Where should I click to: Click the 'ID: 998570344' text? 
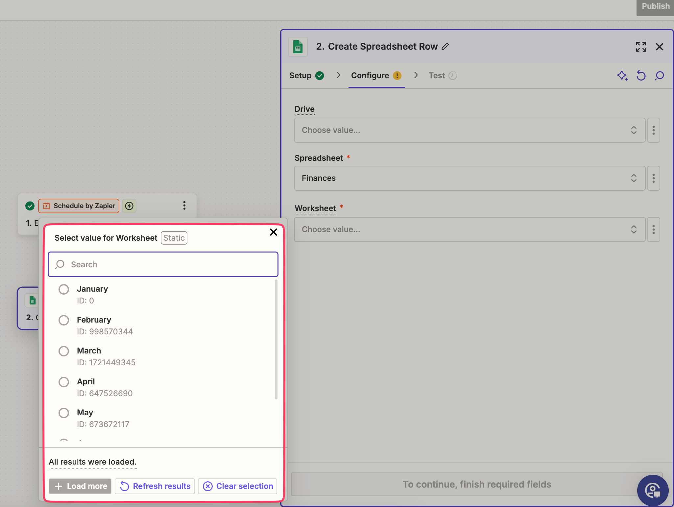pos(105,331)
